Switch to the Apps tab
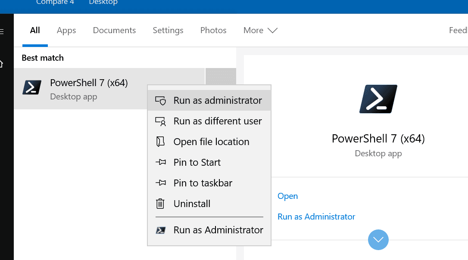This screenshot has width=468, height=260. point(66,31)
